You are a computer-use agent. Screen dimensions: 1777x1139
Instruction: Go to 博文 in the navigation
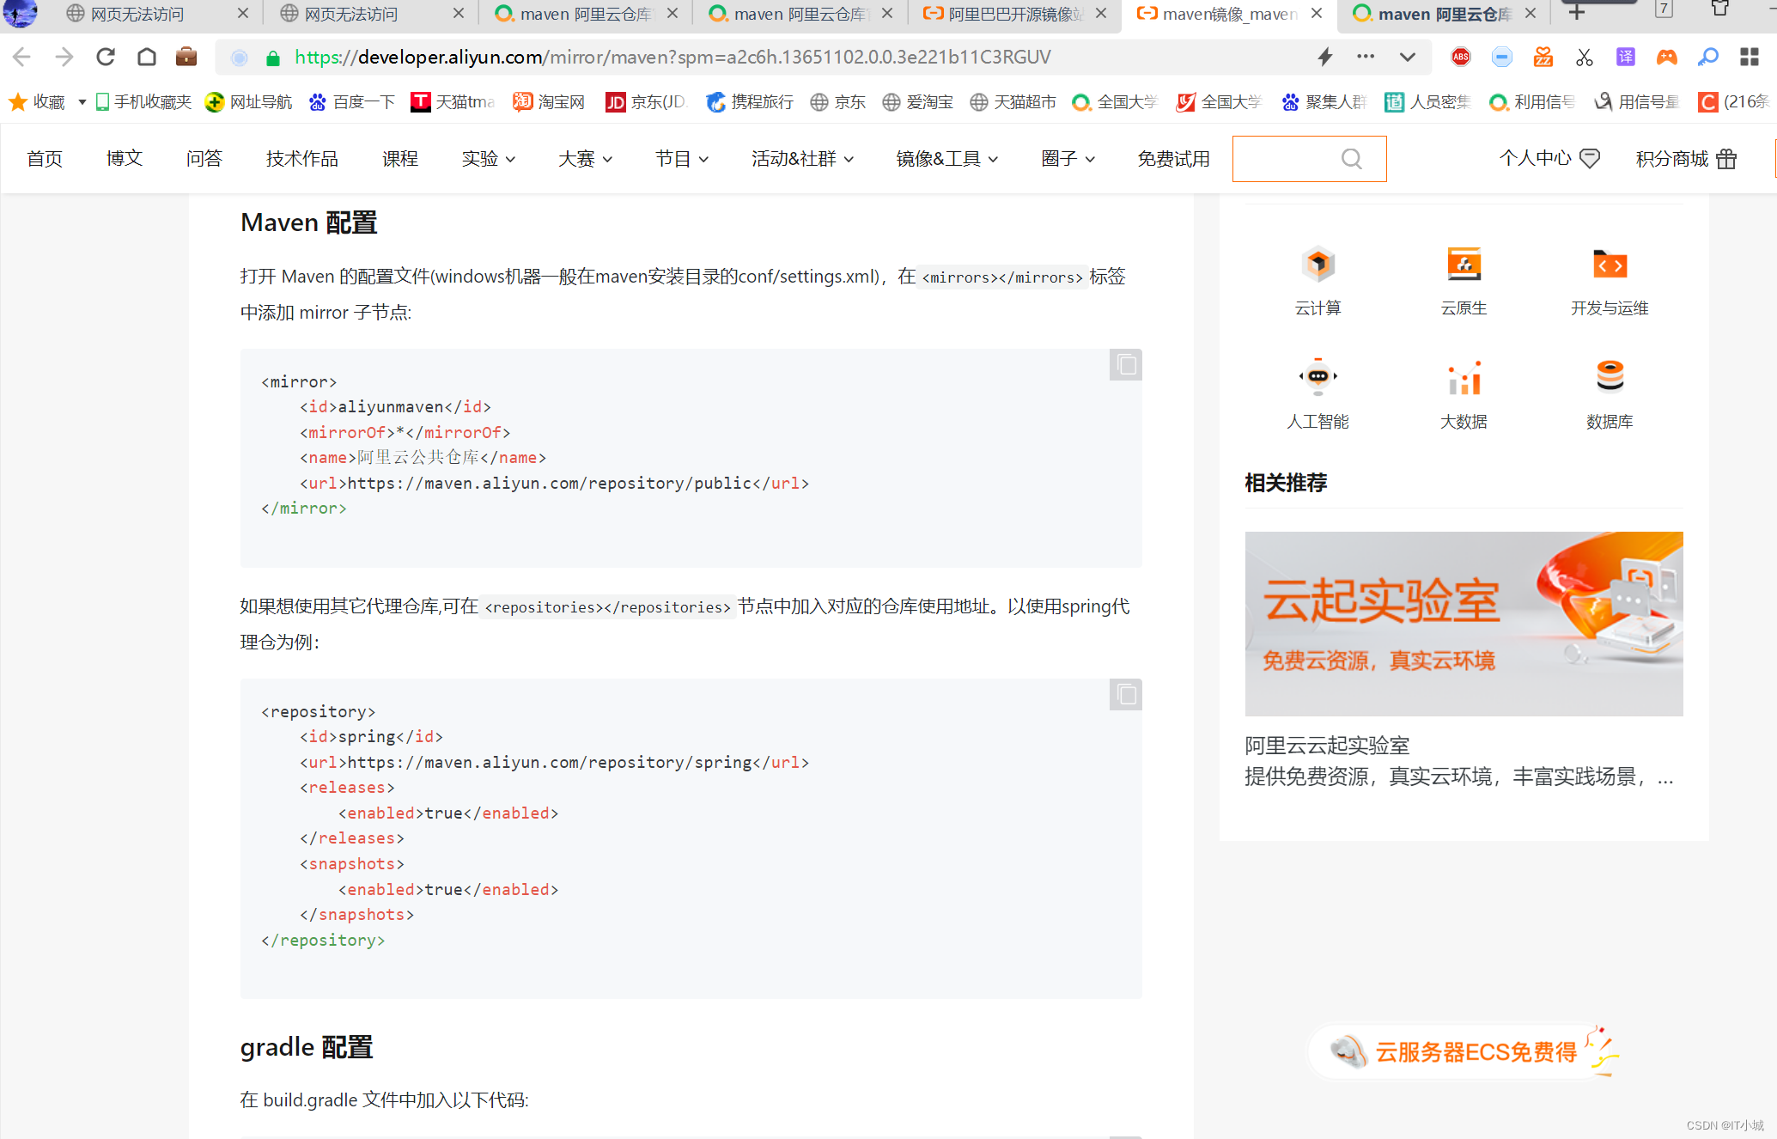[x=124, y=159]
